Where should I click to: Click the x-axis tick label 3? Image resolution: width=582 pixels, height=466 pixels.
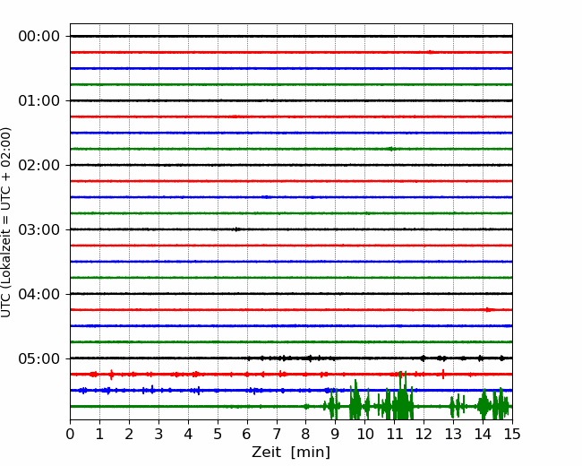[x=158, y=434]
